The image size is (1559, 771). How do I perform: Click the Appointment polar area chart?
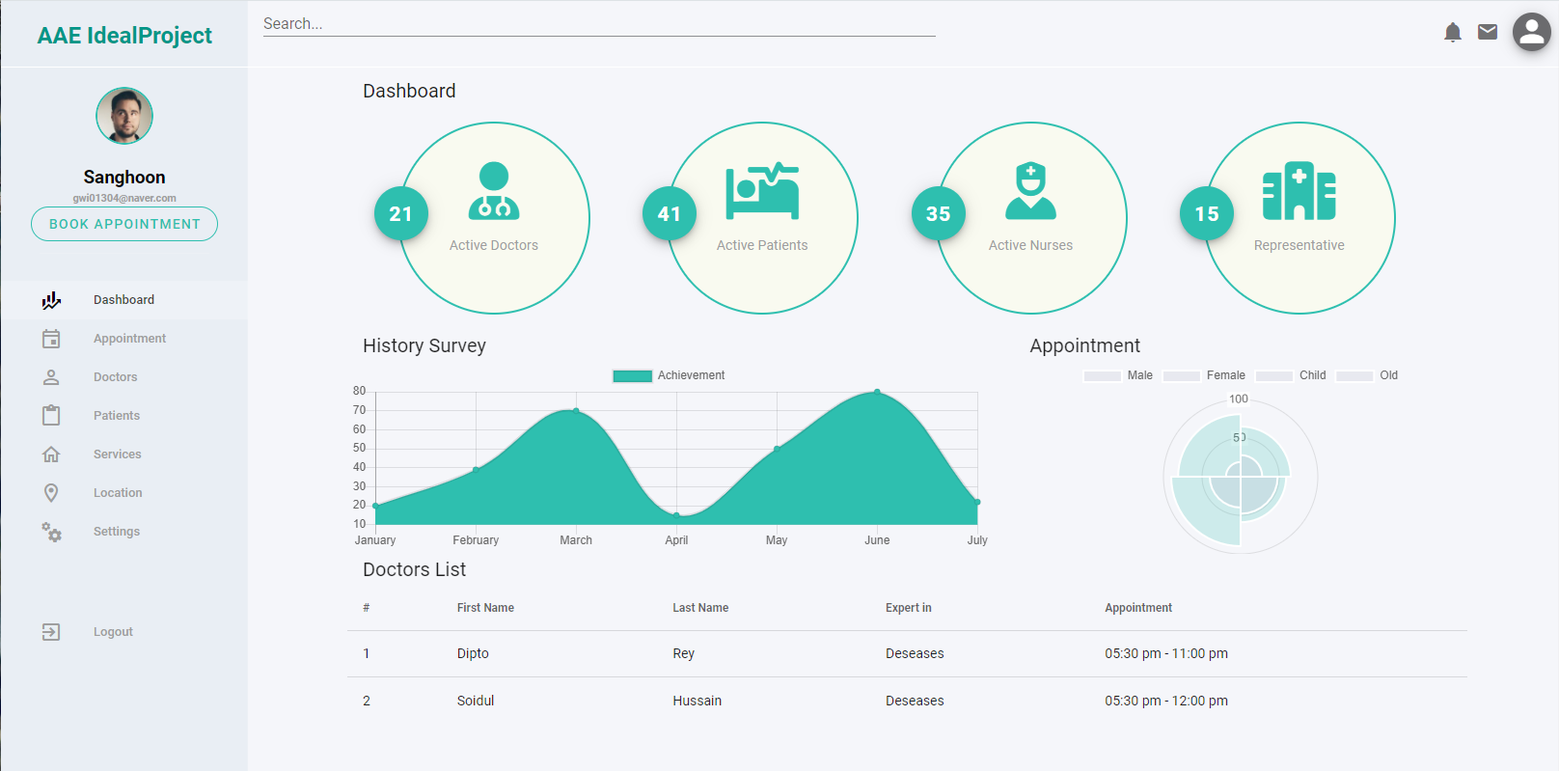1241,476
